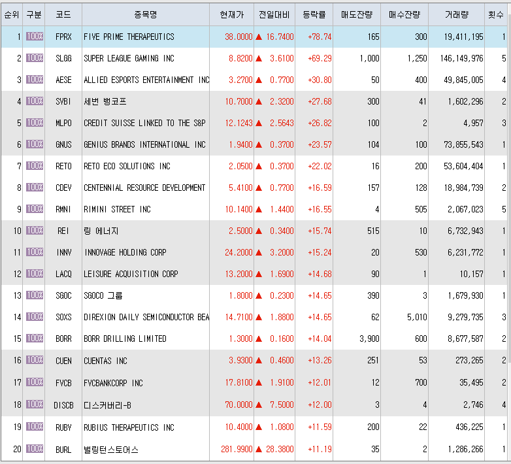Screen dimensions: 511x464
Task: Click the 구분 column header
Action: pyautogui.click(x=34, y=14)
